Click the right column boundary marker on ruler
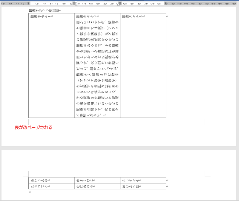239x201 pixels. point(166,4)
